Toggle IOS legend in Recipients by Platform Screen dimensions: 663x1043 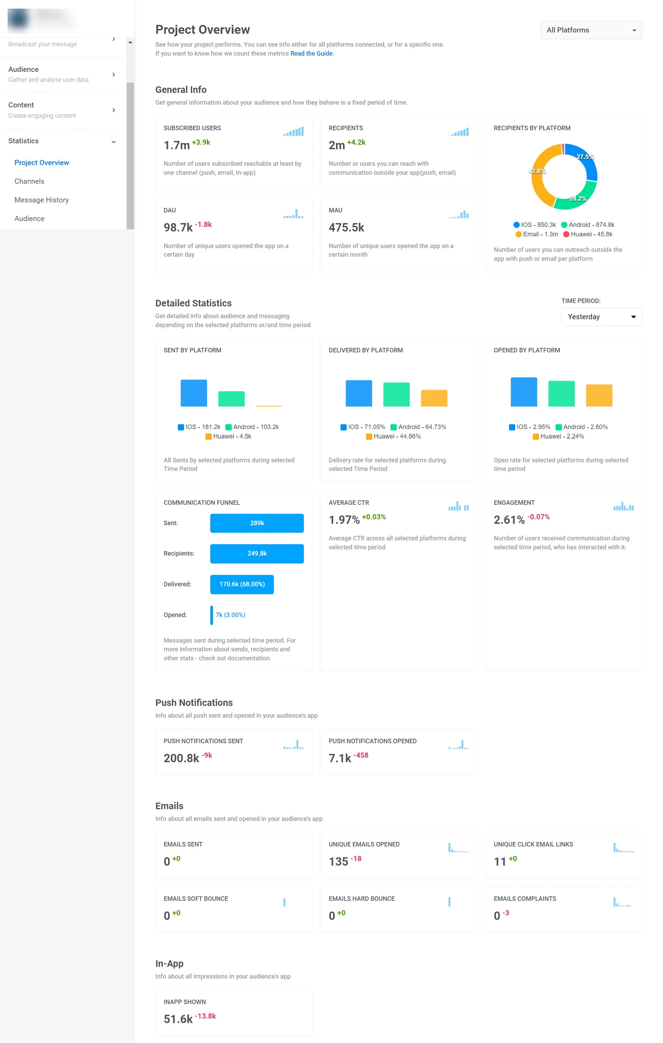click(x=535, y=225)
